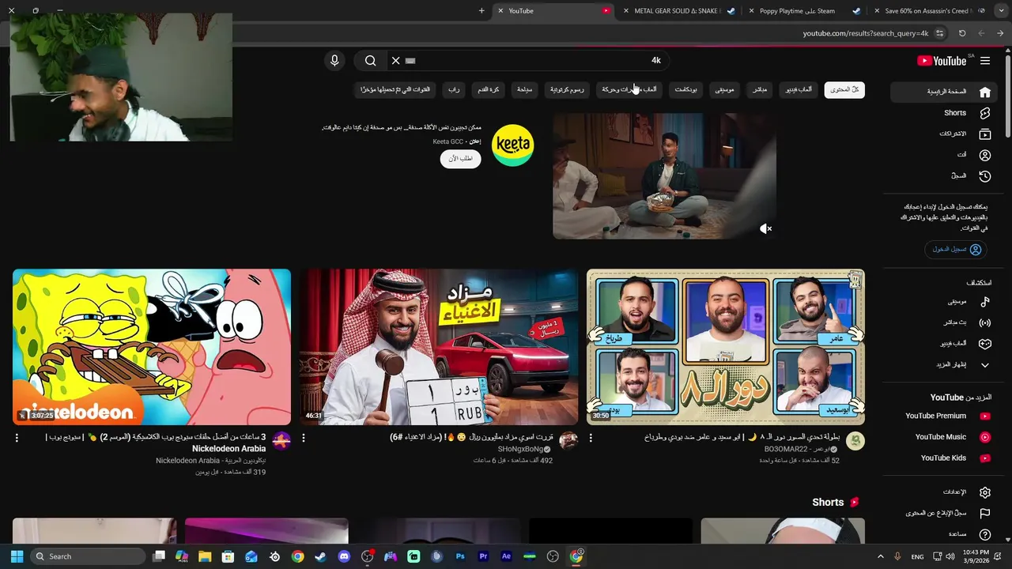Viewport: 1012px width, 569px height.
Task: Open the SpongeBob Nickelodeon video thumbnail
Action: 152,347
